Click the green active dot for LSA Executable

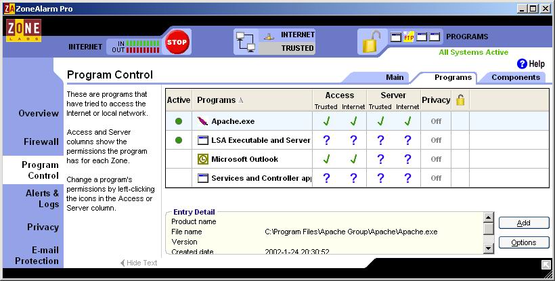pyautogui.click(x=179, y=140)
